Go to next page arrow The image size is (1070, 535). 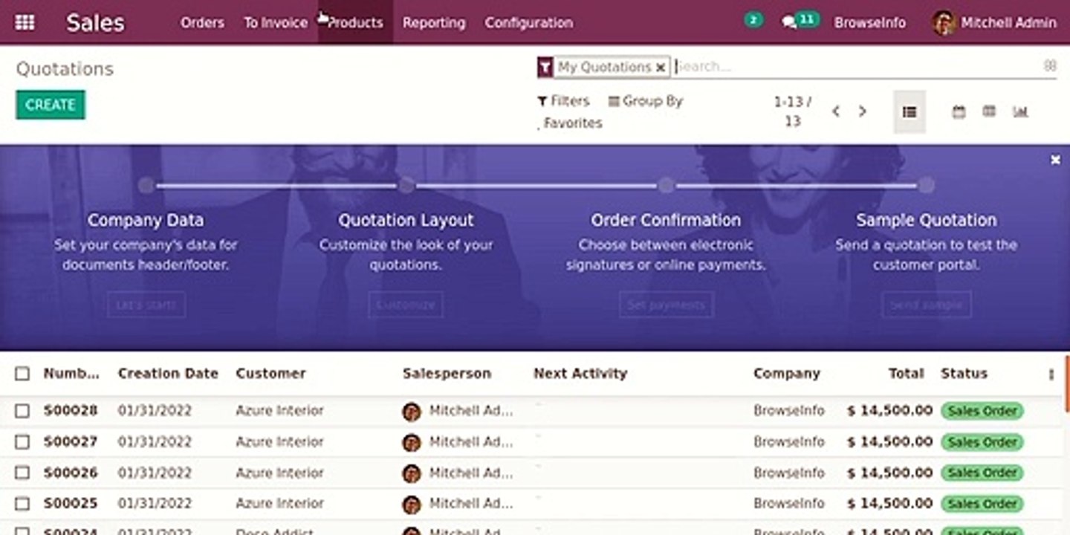click(x=863, y=111)
